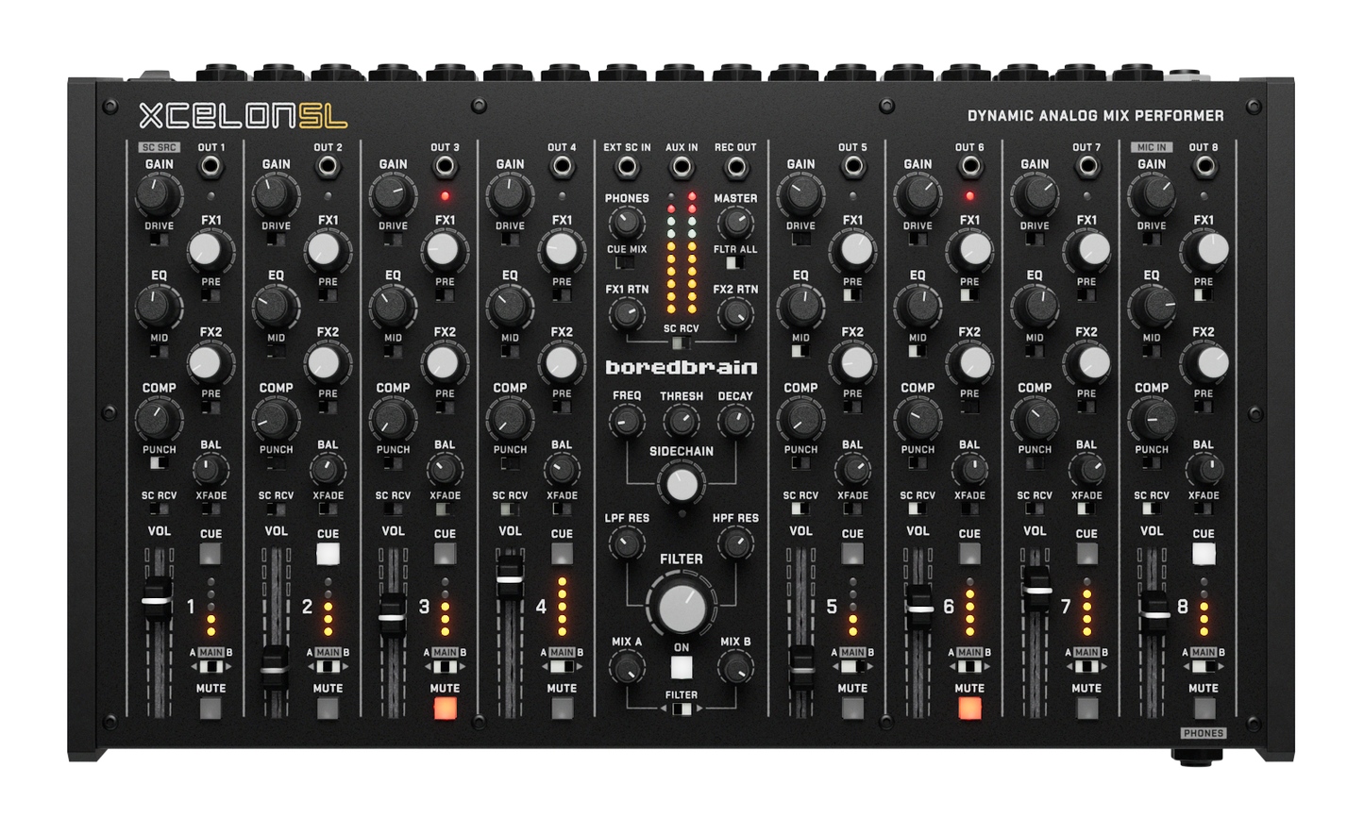The image size is (1364, 818).
Task: Click the channel 1 volume fader
Action: tap(157, 600)
